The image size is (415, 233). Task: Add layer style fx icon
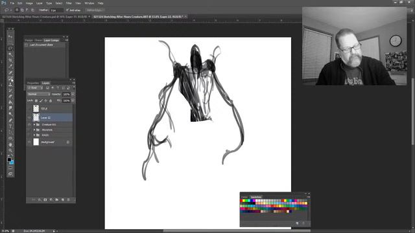click(40, 200)
